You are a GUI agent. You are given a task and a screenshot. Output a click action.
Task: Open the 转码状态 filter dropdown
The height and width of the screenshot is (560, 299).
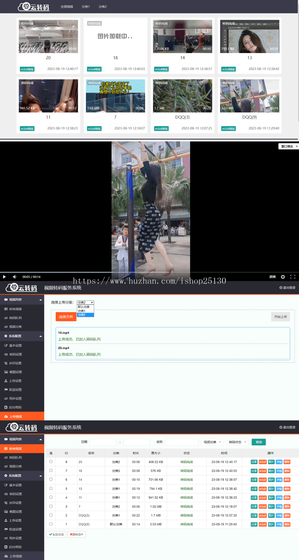click(x=238, y=442)
